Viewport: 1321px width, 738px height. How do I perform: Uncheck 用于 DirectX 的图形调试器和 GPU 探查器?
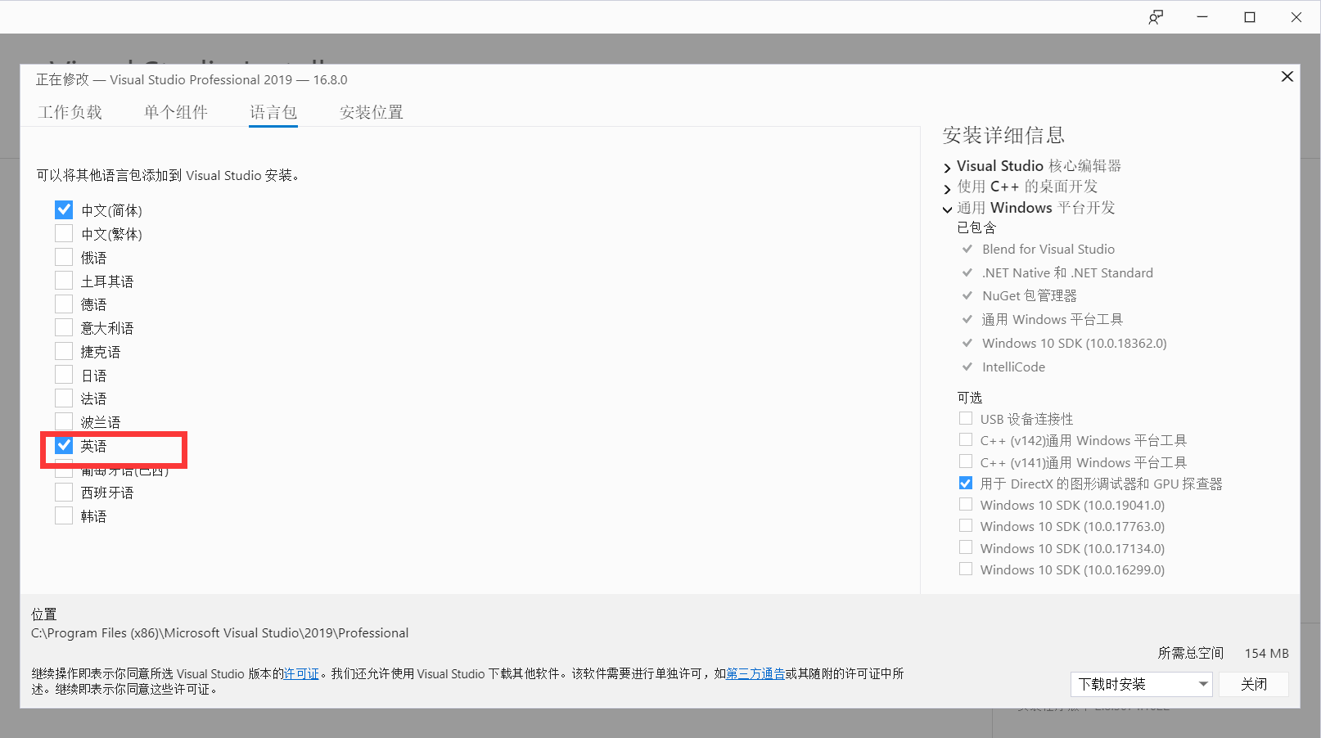coord(966,484)
